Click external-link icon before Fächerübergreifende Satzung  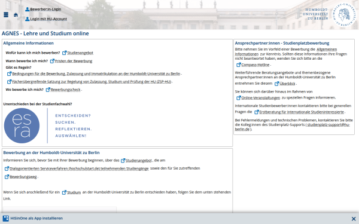tap(9, 82)
